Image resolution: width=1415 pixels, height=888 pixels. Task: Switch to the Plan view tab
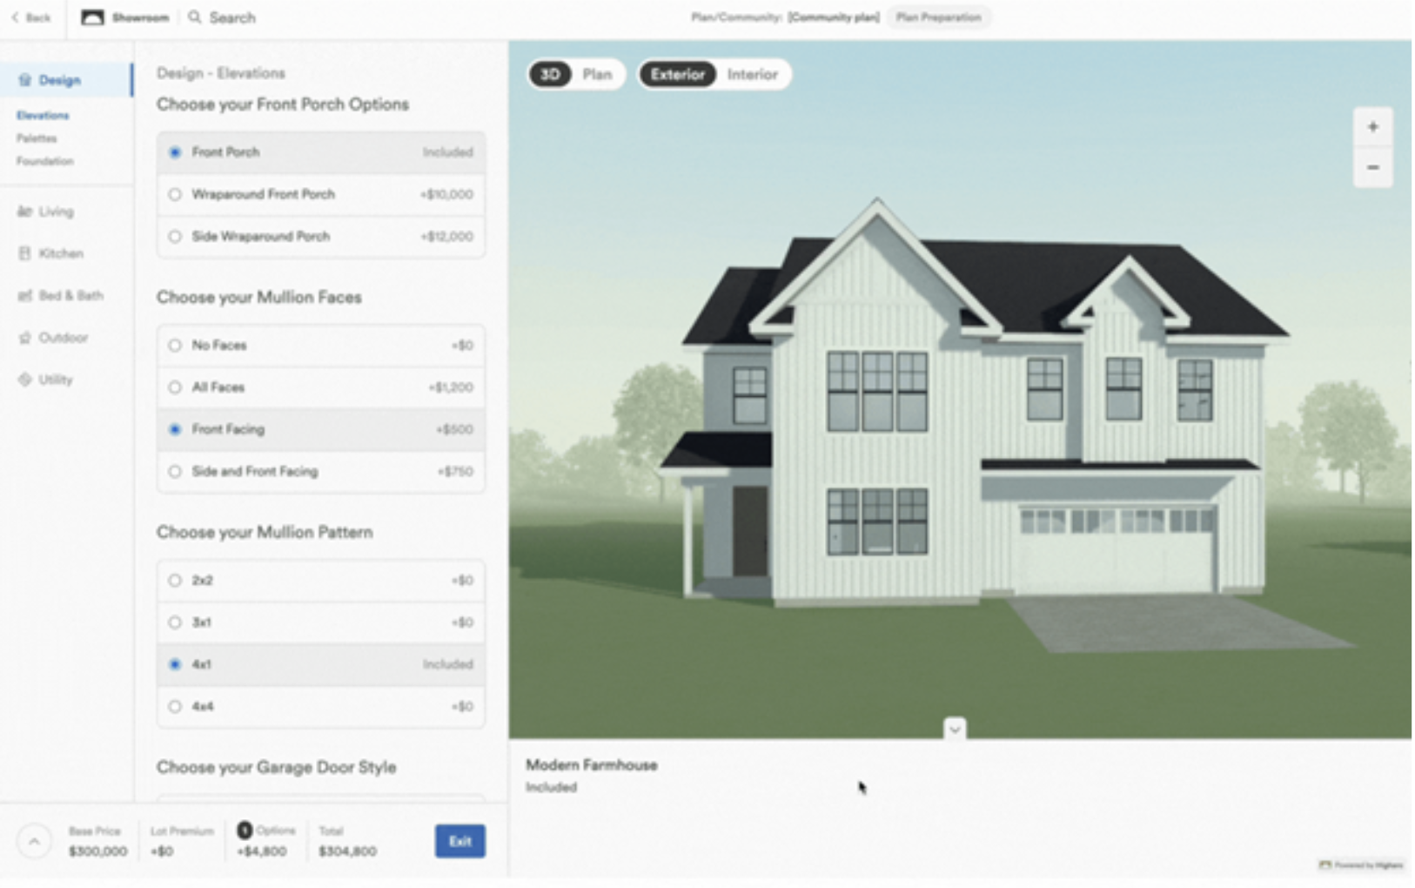597,75
